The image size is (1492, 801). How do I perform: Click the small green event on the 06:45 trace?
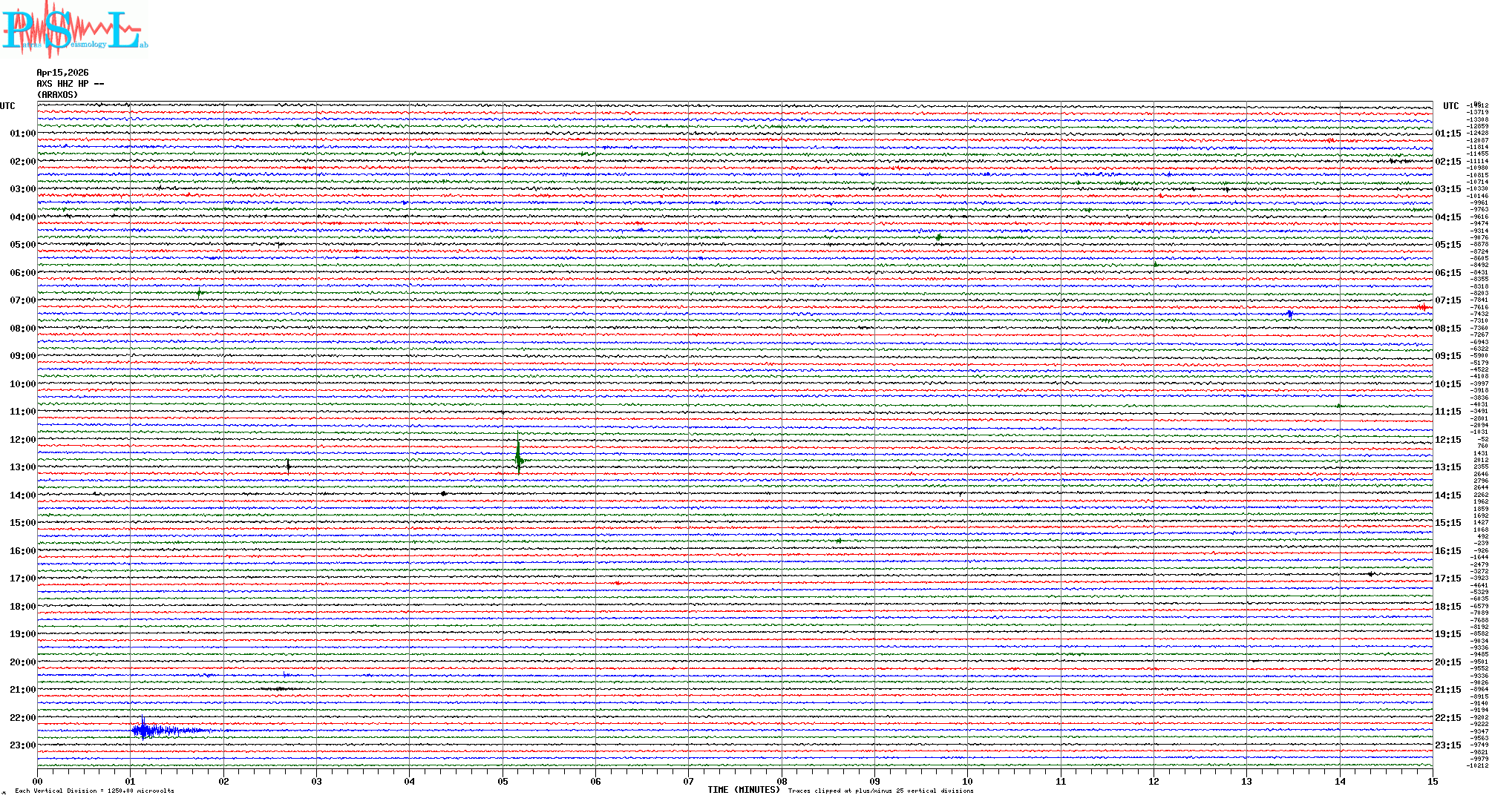click(x=199, y=292)
